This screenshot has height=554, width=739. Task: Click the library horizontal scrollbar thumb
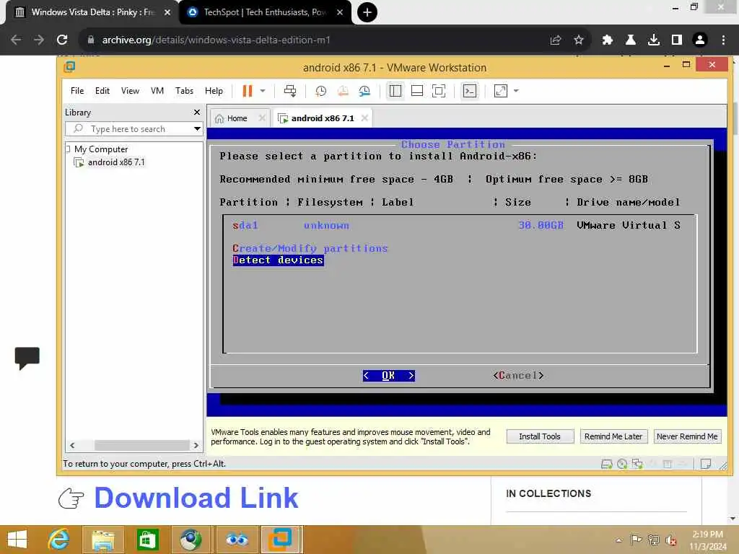(142, 445)
